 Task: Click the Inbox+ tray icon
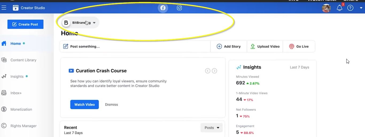point(4,93)
